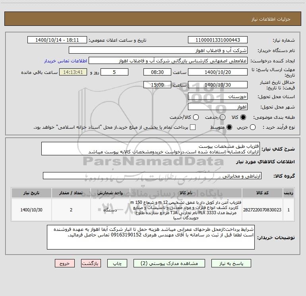The image size is (306, 296).
Task: Click the delivery city field اهواز
Action: (x=218, y=107)
